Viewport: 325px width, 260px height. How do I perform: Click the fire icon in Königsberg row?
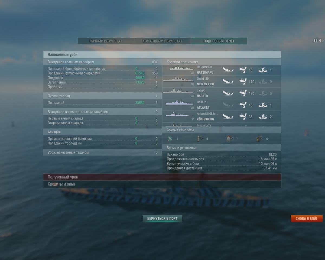tap(263, 117)
